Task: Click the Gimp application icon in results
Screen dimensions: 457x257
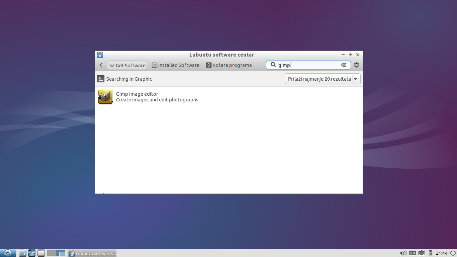Action: [x=105, y=97]
